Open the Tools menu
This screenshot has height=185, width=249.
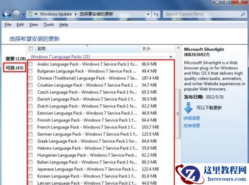(x=49, y=25)
